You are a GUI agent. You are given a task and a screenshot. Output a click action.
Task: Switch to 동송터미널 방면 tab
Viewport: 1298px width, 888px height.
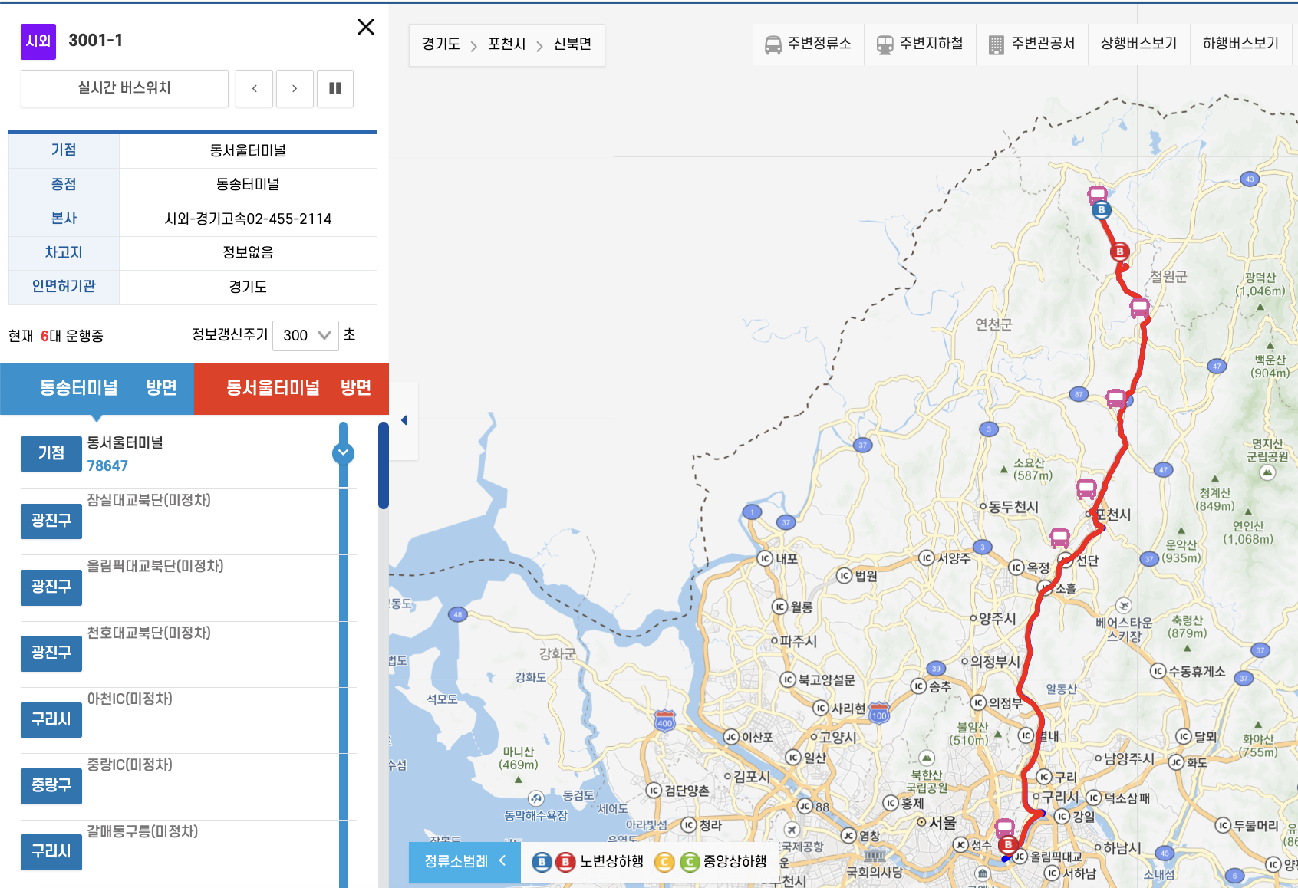(x=97, y=388)
